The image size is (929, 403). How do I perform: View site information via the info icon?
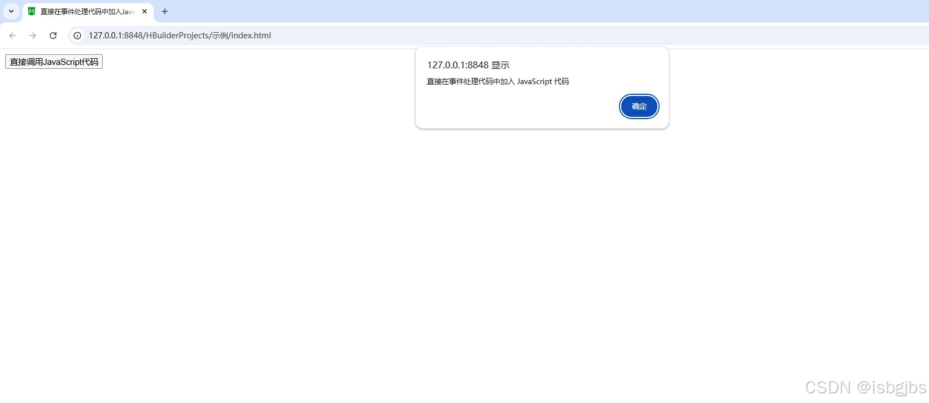point(77,36)
